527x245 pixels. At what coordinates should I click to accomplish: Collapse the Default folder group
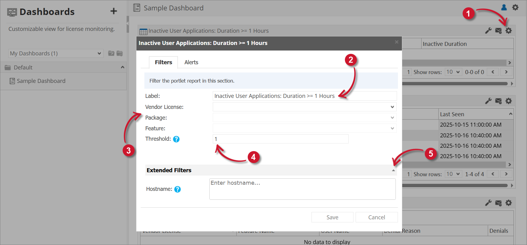(x=122, y=67)
